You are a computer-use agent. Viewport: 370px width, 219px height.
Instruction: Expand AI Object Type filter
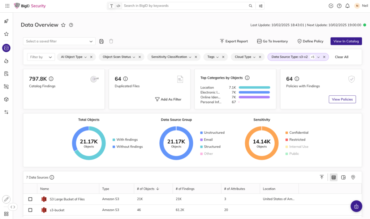tap(85, 57)
